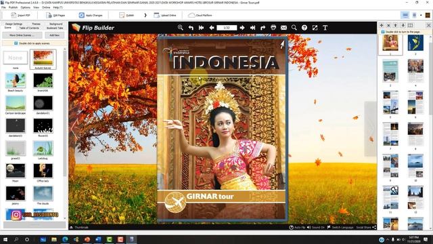Toggle fullscreen icon in viewer toolbar

315,28
